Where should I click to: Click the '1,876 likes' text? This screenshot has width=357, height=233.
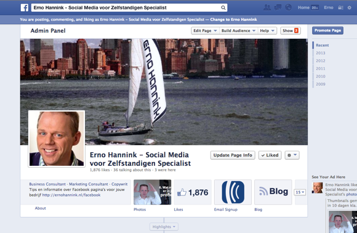100,170
